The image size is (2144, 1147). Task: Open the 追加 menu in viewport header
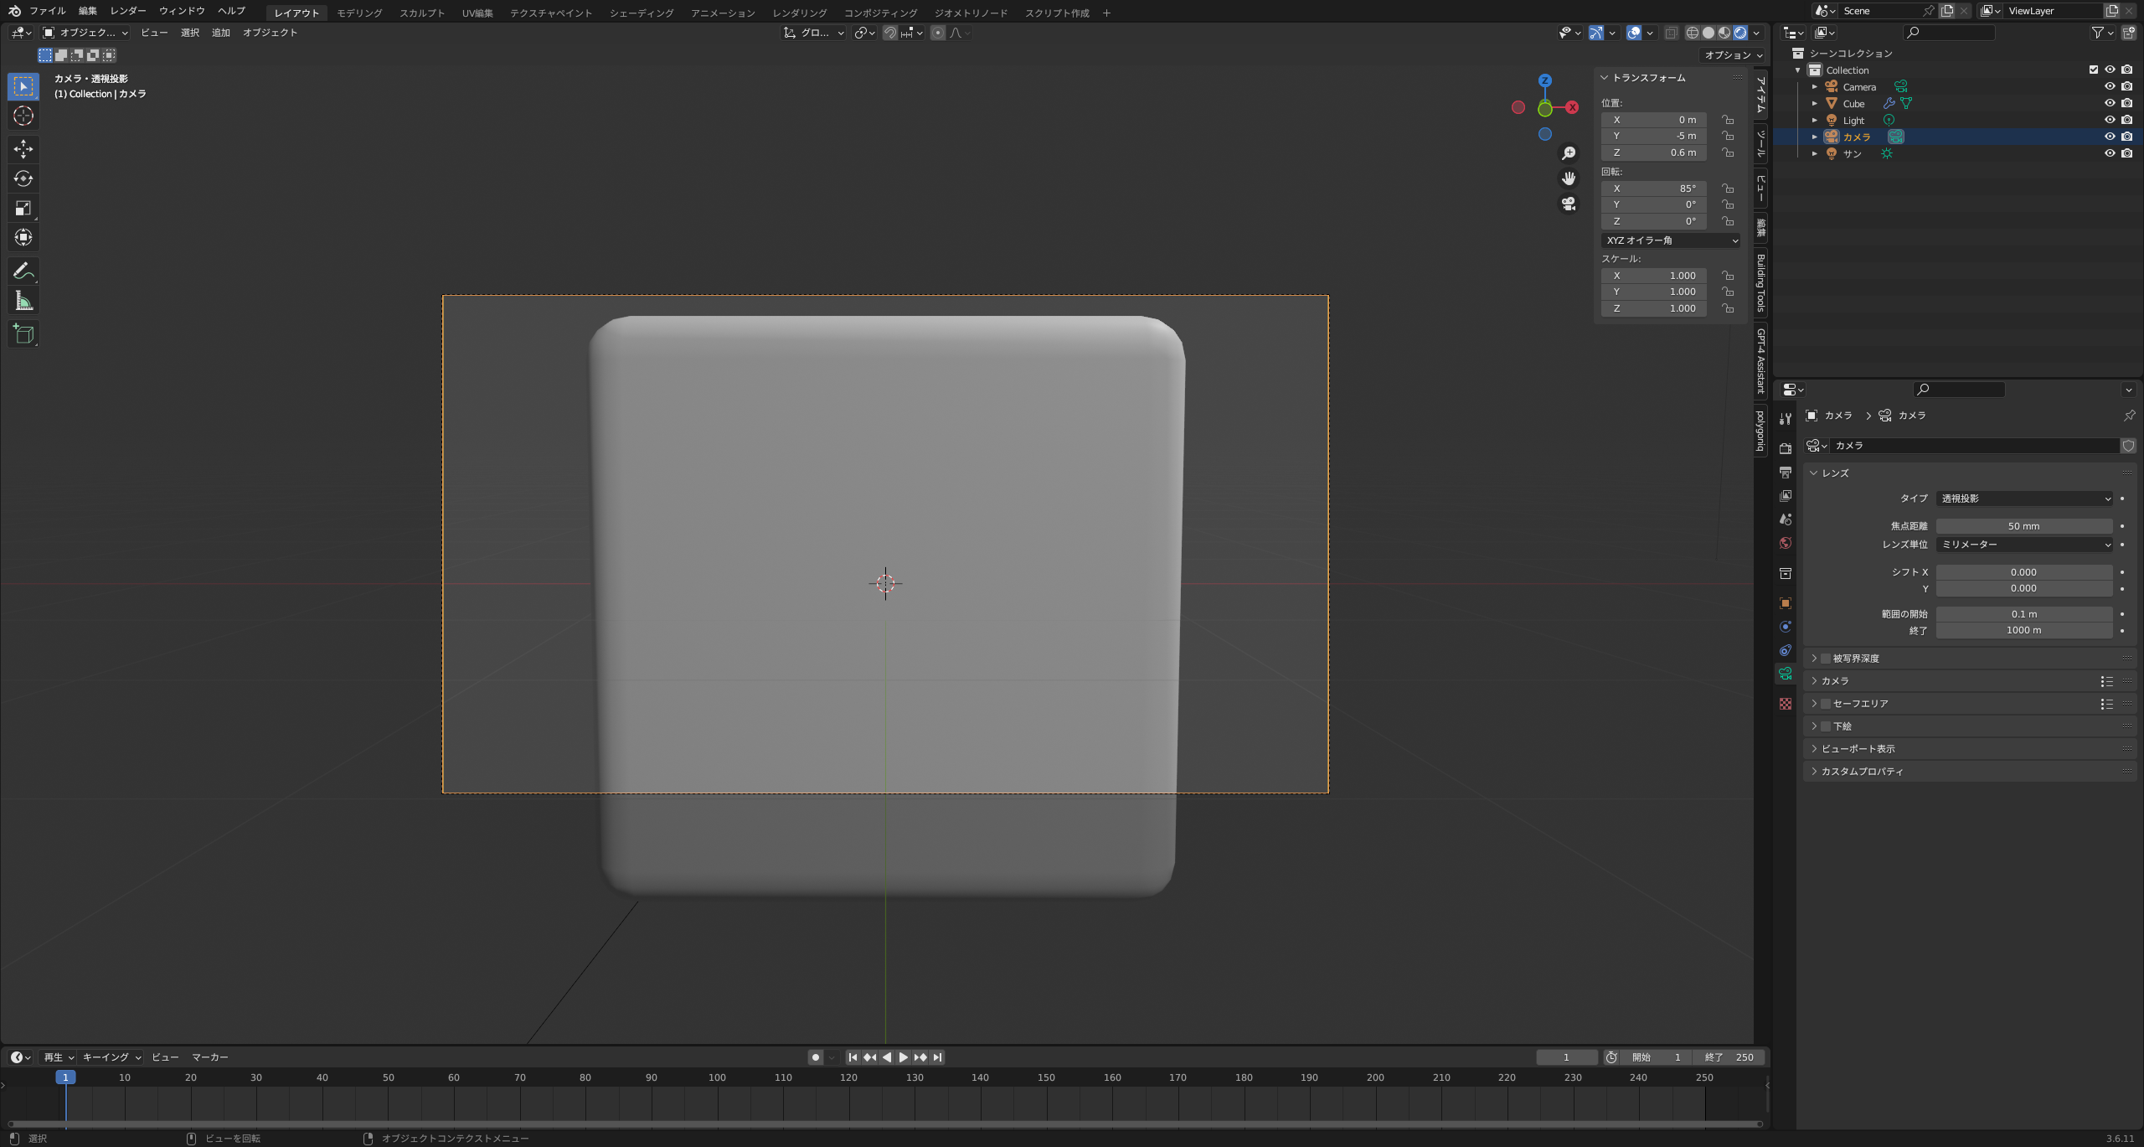pyautogui.click(x=220, y=33)
